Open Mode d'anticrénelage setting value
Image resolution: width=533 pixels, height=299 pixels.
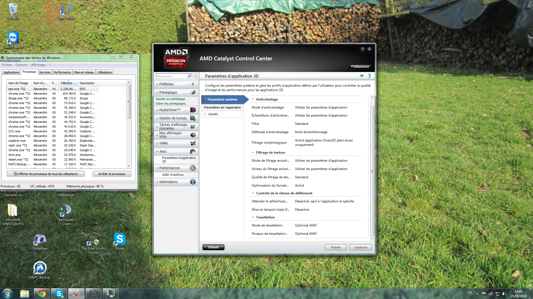click(x=321, y=107)
